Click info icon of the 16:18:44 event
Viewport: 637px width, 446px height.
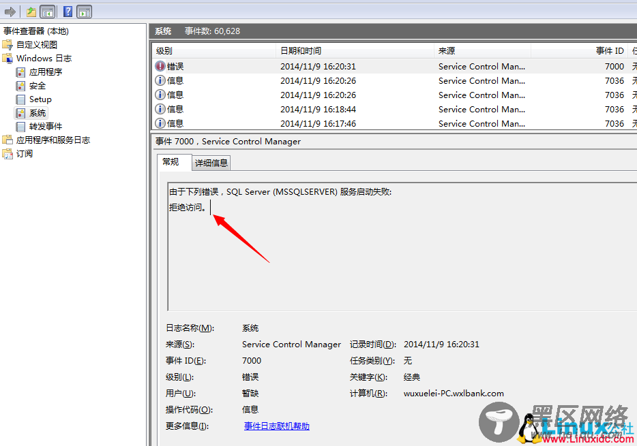pyautogui.click(x=160, y=109)
